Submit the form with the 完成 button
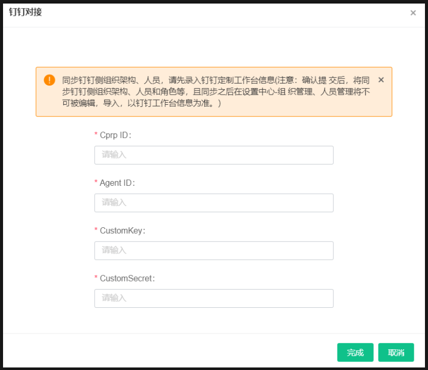 (x=355, y=352)
